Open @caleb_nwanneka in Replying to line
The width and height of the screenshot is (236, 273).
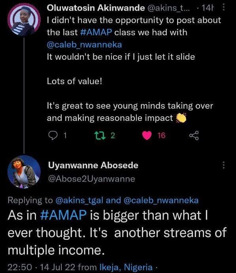pyautogui.click(x=161, y=200)
